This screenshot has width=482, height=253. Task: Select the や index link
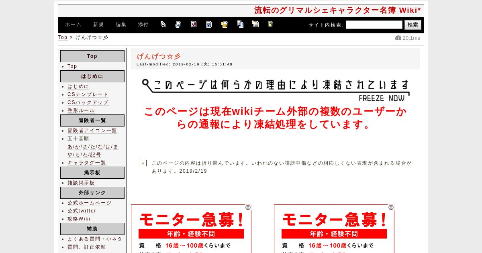tap(70, 155)
